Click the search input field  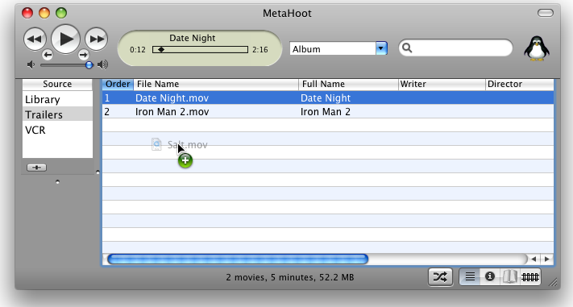(x=455, y=48)
